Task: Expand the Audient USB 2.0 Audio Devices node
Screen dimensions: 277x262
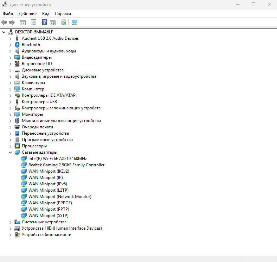Action: tap(11, 38)
